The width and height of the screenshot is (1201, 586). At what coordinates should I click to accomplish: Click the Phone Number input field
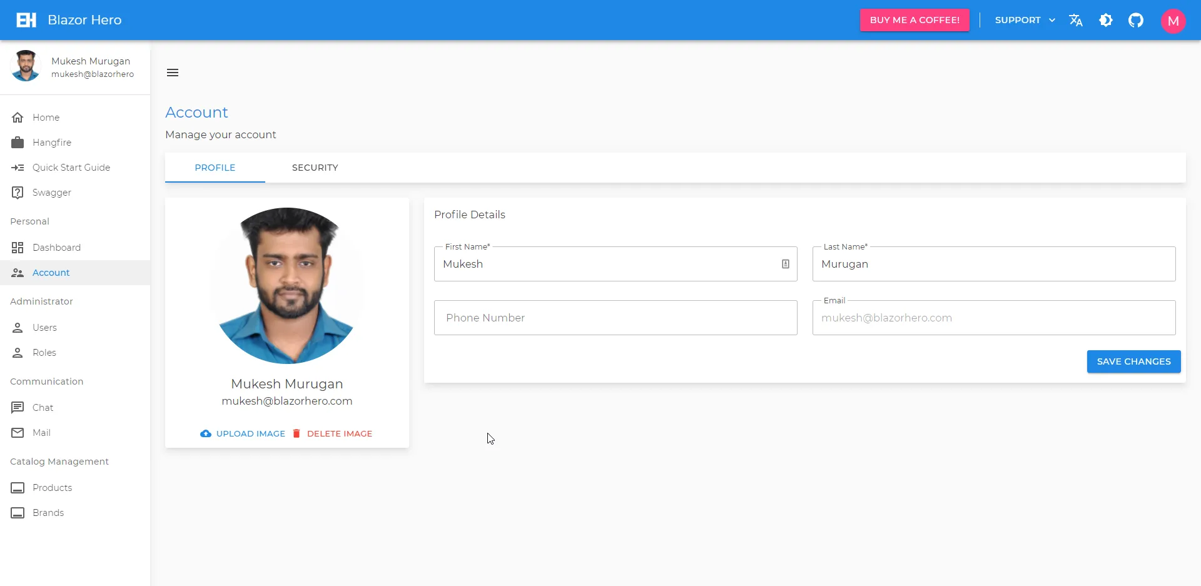(616, 317)
